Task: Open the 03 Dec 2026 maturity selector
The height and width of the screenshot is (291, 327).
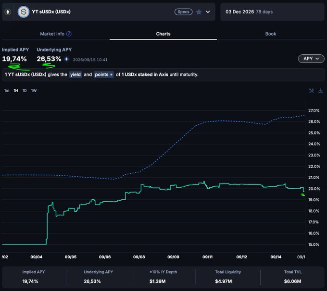Action: tap(272, 12)
